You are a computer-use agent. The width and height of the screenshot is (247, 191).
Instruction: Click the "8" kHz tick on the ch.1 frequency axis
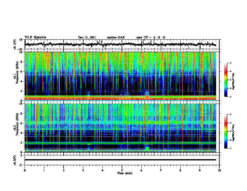click(22, 62)
